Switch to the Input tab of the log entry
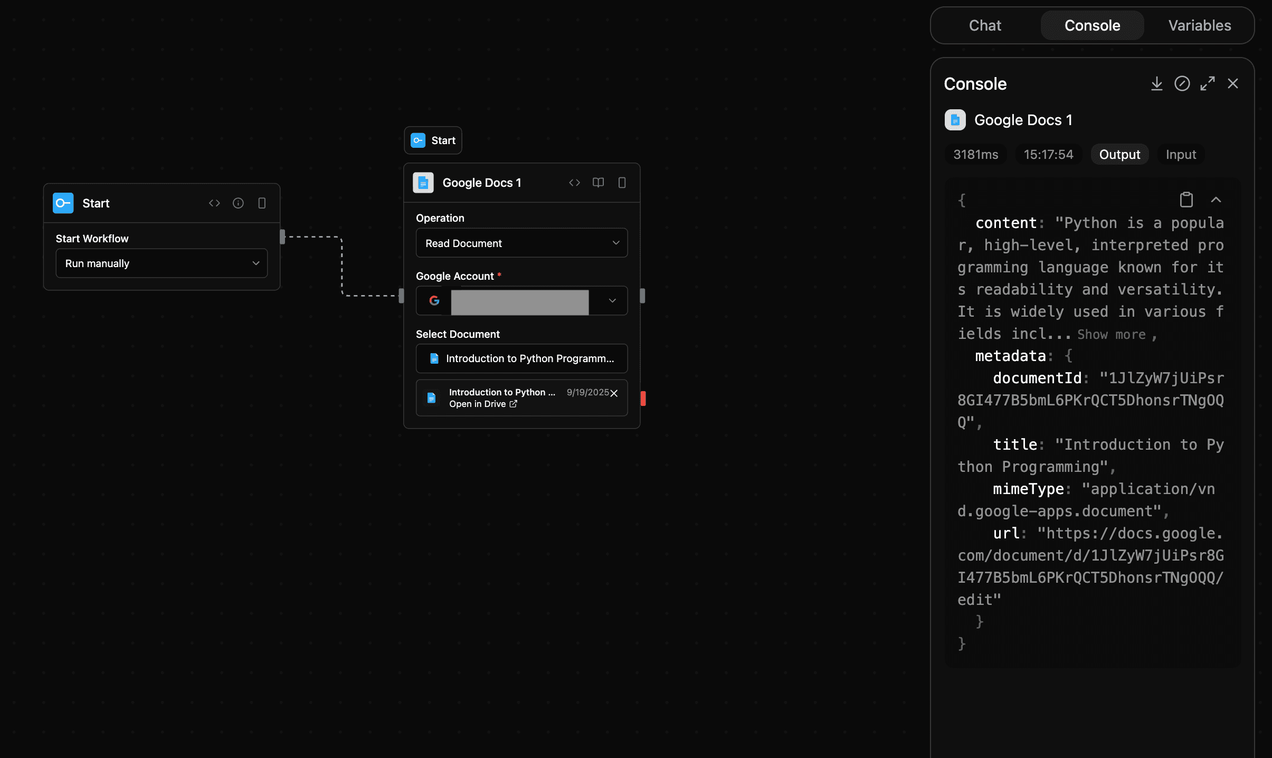The image size is (1272, 758). click(1180, 154)
